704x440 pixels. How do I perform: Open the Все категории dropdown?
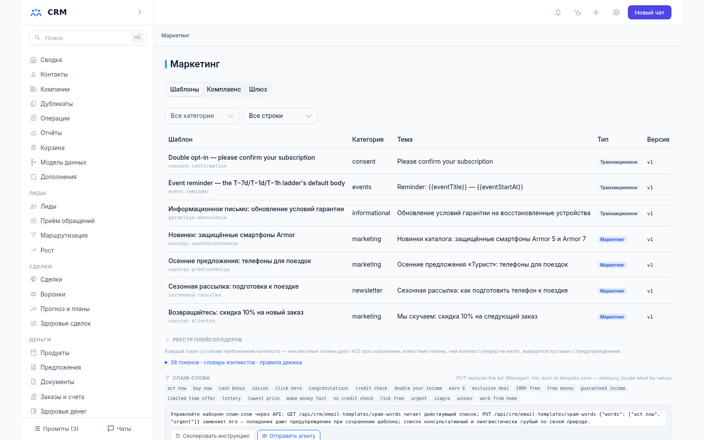click(202, 116)
